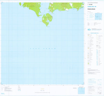
Task: Click the bottom-right inset location map
Action: coord(81,91)
